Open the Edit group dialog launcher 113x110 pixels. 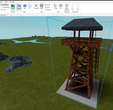[x=52, y=12]
